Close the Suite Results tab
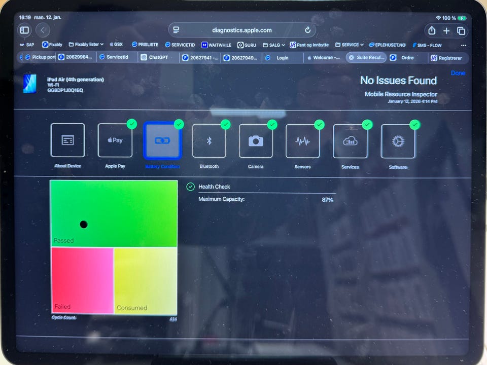 (x=351, y=58)
